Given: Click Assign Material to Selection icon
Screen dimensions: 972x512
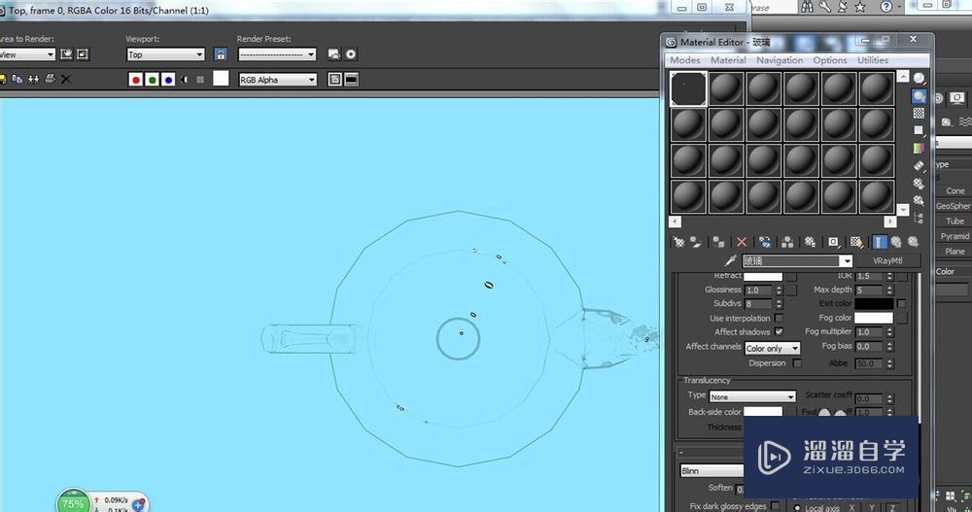Looking at the screenshot, I should [x=718, y=242].
